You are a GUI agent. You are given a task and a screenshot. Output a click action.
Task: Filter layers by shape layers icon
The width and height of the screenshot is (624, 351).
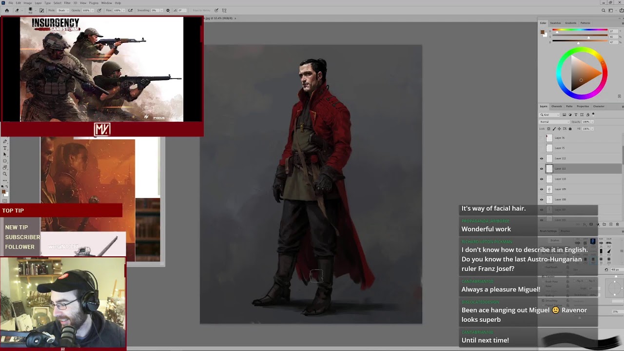pos(582,115)
